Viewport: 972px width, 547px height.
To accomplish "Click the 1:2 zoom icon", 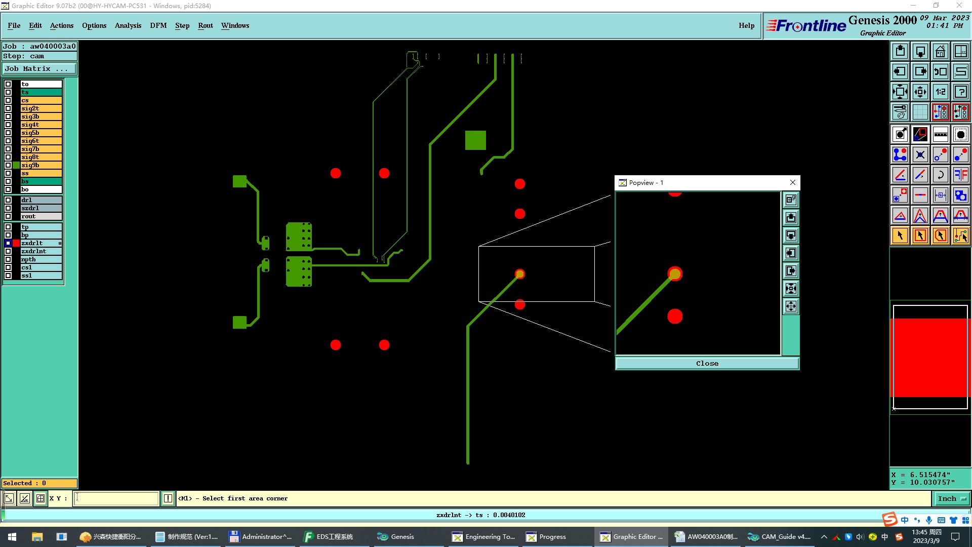I will click(x=940, y=92).
